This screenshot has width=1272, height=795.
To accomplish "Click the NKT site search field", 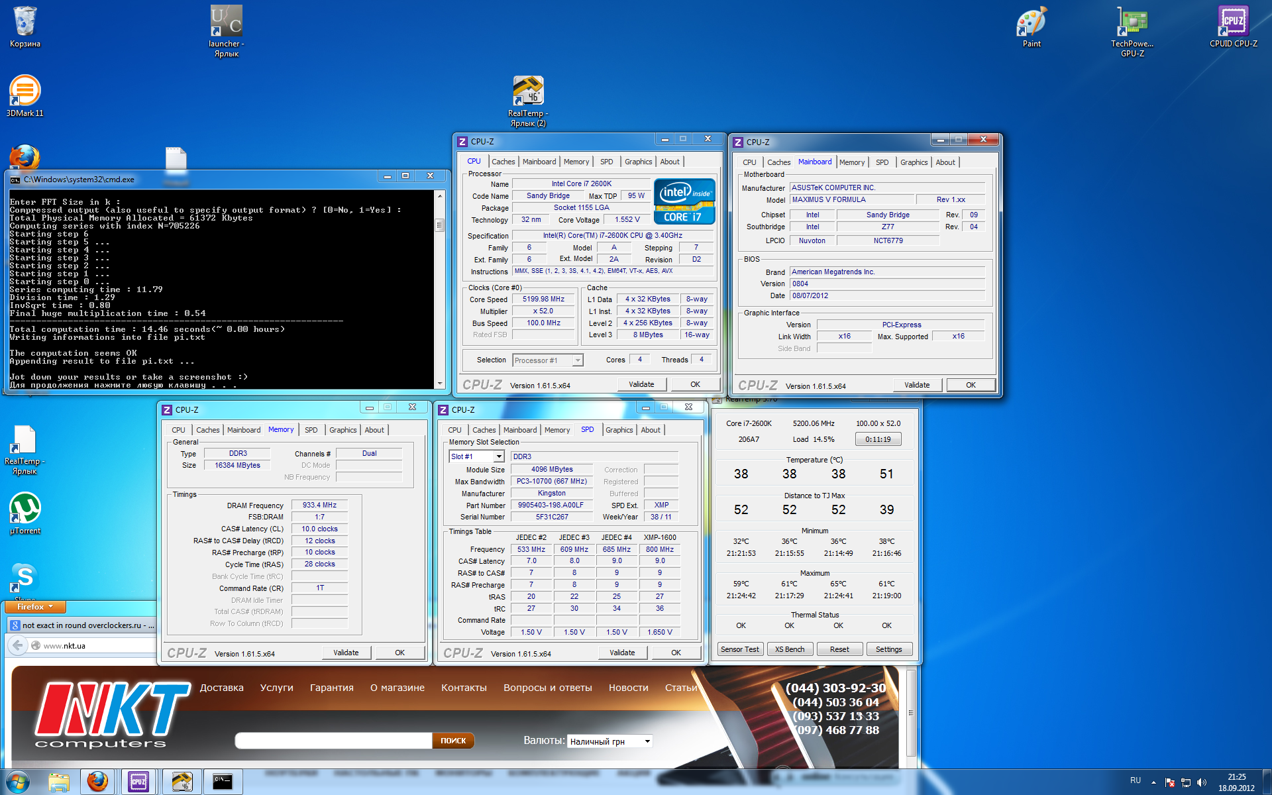I will point(333,741).
